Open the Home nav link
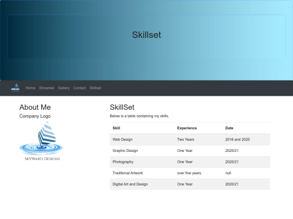Image resolution: width=293 pixels, height=219 pixels. (30, 88)
